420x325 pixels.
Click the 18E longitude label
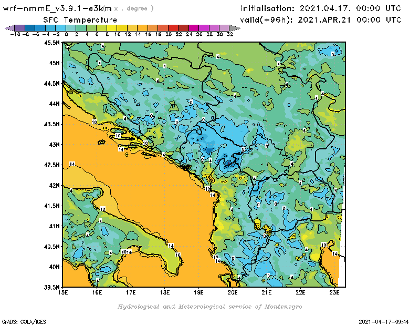[x=165, y=292]
